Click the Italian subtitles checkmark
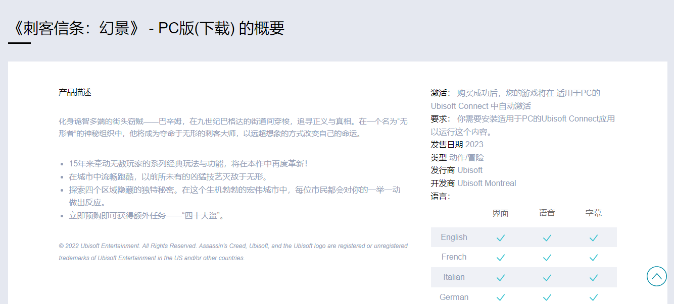This screenshot has width=674, height=304. [593, 277]
